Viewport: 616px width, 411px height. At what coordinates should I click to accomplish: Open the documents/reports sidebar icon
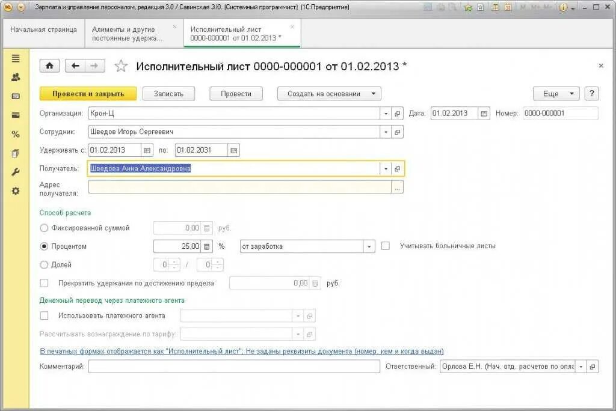coord(16,153)
